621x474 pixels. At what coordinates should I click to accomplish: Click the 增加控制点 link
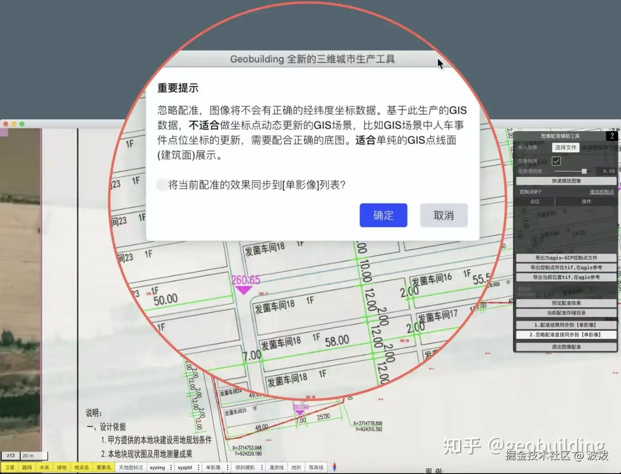tap(602, 192)
